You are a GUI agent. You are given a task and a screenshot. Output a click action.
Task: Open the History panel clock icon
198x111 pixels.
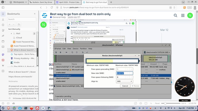pyautogui.click(x=3, y=25)
